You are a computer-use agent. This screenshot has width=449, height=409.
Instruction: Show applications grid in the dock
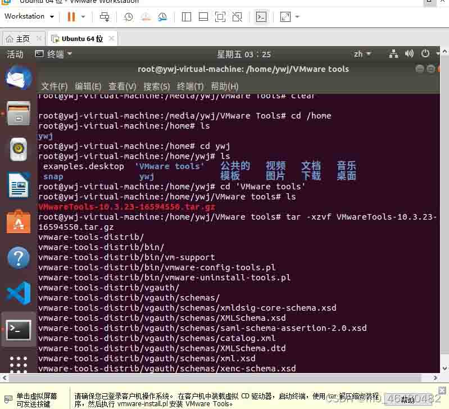pyautogui.click(x=19, y=365)
